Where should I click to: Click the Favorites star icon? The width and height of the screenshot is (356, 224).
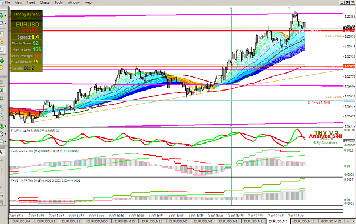click(x=2, y=42)
